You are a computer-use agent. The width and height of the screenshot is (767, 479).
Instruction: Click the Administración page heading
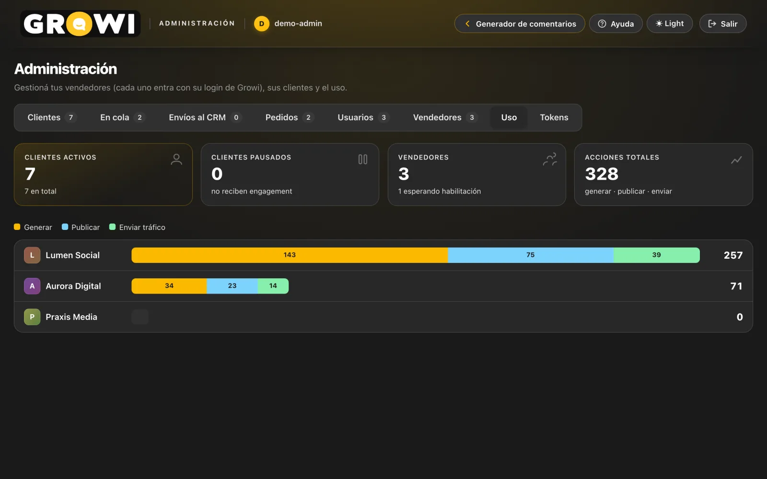[x=66, y=69]
